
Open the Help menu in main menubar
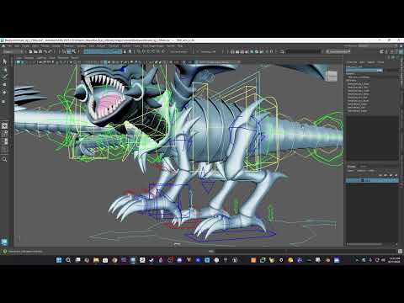click(180, 45)
